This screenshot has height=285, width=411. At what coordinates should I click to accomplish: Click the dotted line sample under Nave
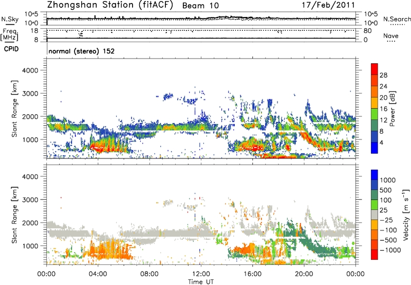pyautogui.click(x=391, y=42)
